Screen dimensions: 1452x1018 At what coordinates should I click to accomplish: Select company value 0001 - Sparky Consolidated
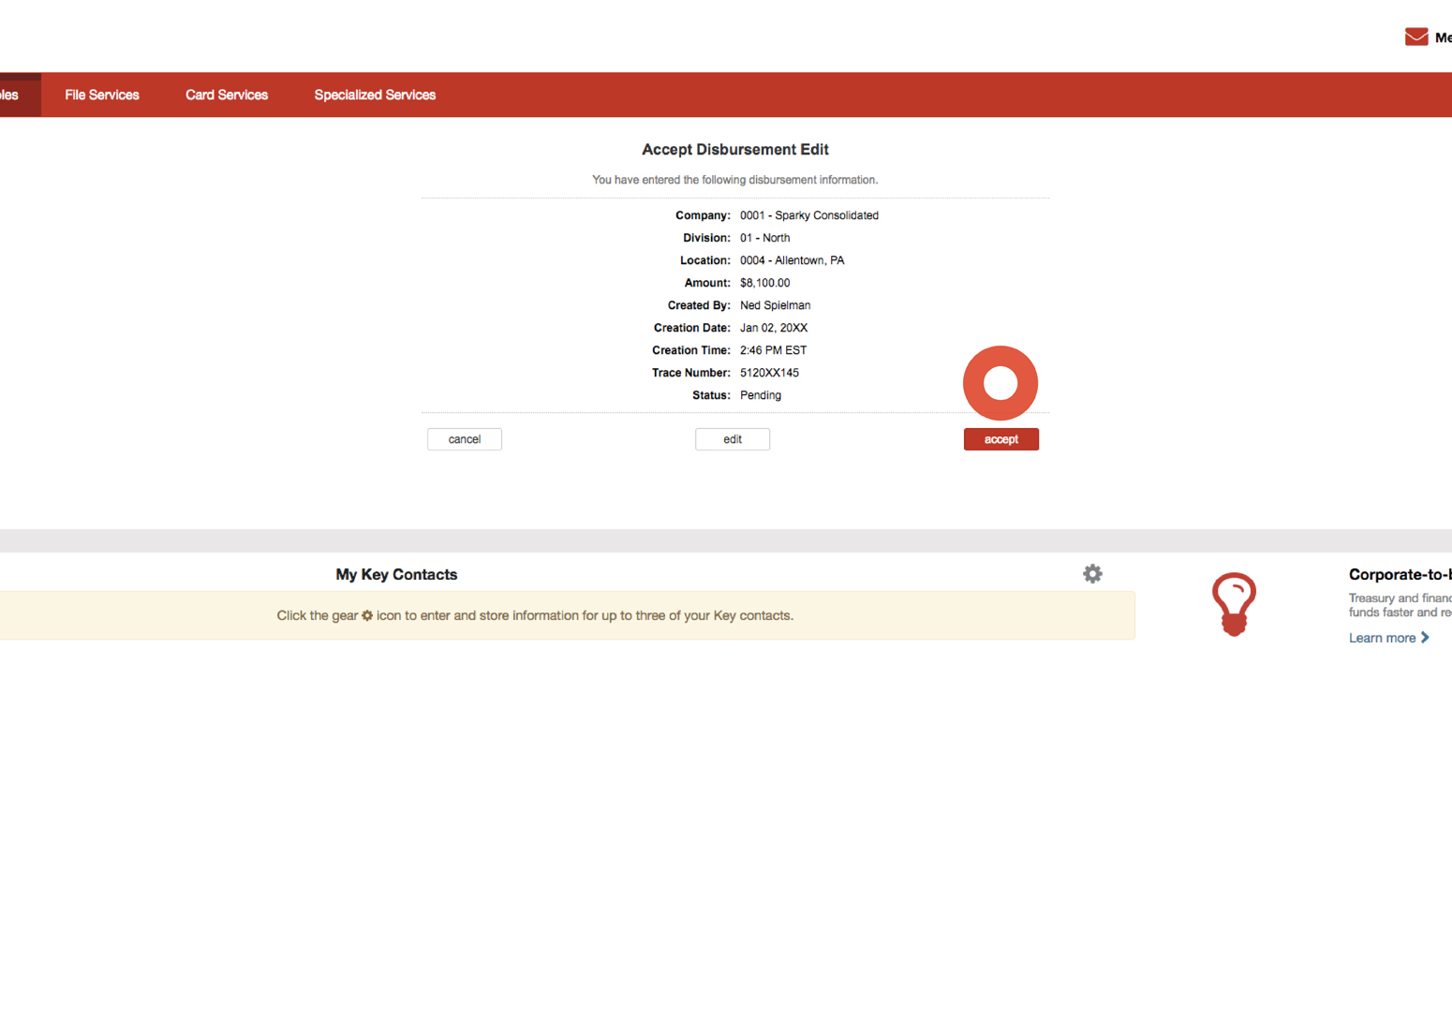tap(809, 215)
